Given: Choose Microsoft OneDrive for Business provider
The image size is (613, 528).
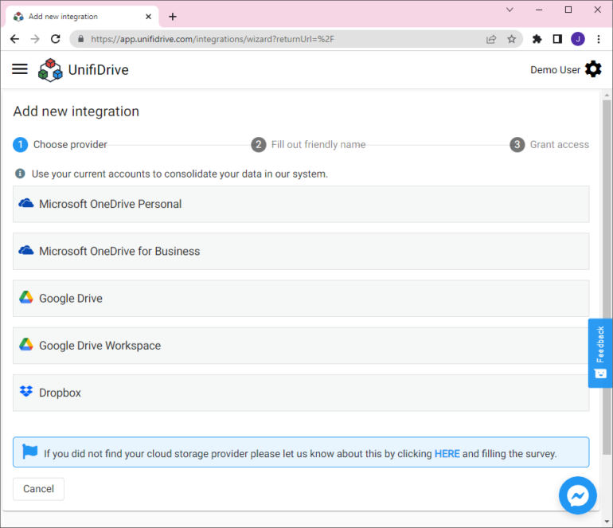Looking at the screenshot, I should (x=301, y=251).
